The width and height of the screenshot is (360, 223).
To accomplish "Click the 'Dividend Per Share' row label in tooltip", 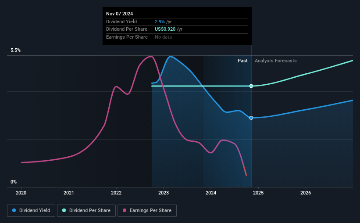I will [127, 29].
